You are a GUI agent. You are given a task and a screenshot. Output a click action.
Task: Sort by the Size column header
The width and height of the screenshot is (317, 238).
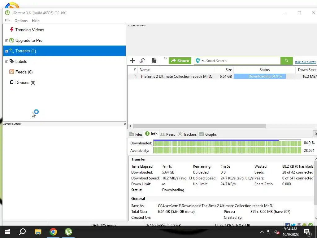(x=224, y=70)
